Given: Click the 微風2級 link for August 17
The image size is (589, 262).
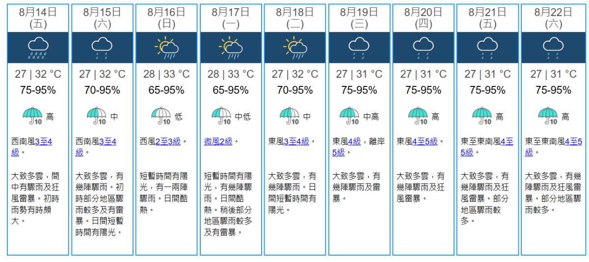Looking at the screenshot, I should 218,141.
